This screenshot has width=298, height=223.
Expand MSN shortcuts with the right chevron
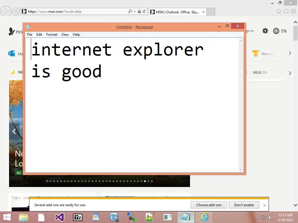[290, 53]
